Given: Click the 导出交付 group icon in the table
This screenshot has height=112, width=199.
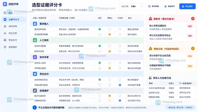Looking at the screenshot, I should click(x=35, y=74).
